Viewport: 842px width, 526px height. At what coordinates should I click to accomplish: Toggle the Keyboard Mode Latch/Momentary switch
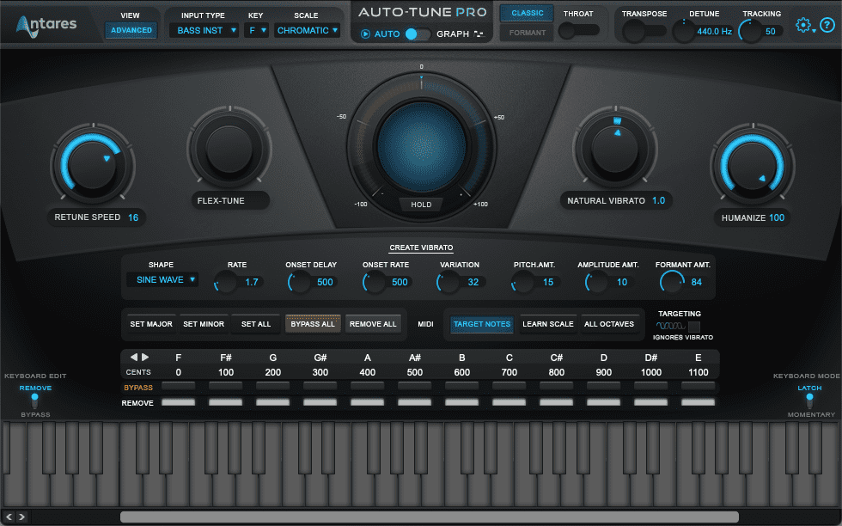809,401
